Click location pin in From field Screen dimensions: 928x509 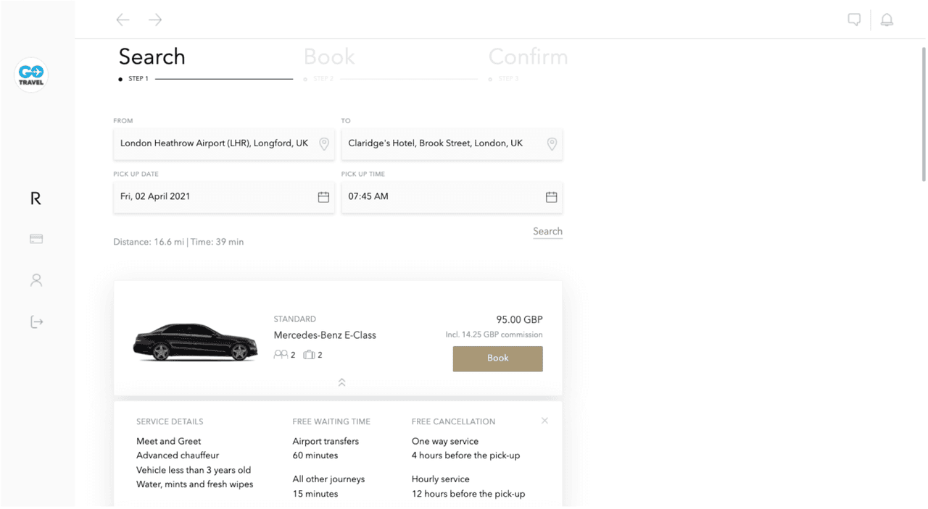click(x=324, y=144)
